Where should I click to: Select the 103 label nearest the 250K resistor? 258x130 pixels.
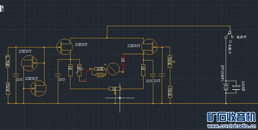click(x=19, y=80)
